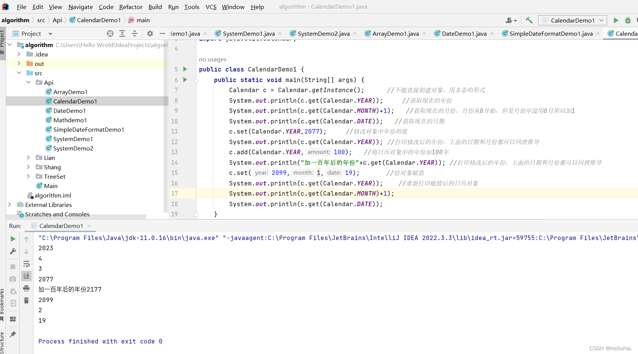
Task: Expand the Shang package
Action: pyautogui.click(x=29, y=167)
